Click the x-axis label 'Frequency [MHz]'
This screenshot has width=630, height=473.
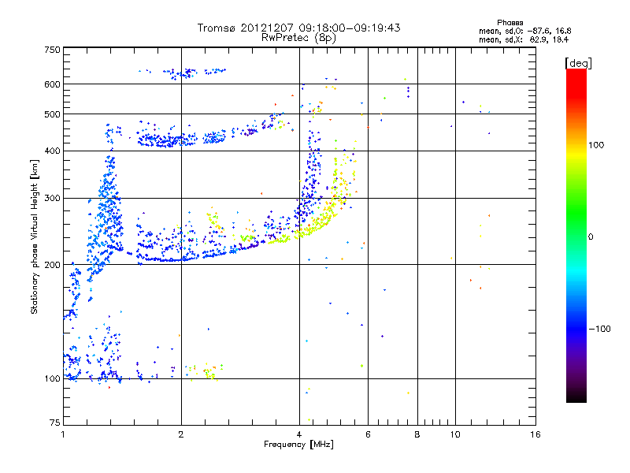click(298, 445)
